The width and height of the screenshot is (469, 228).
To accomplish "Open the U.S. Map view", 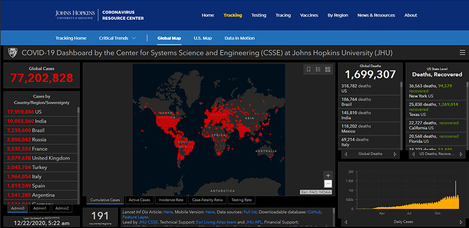I will tap(203, 38).
